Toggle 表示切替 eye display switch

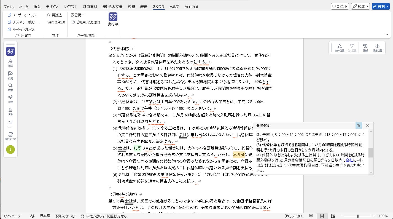click(378, 47)
